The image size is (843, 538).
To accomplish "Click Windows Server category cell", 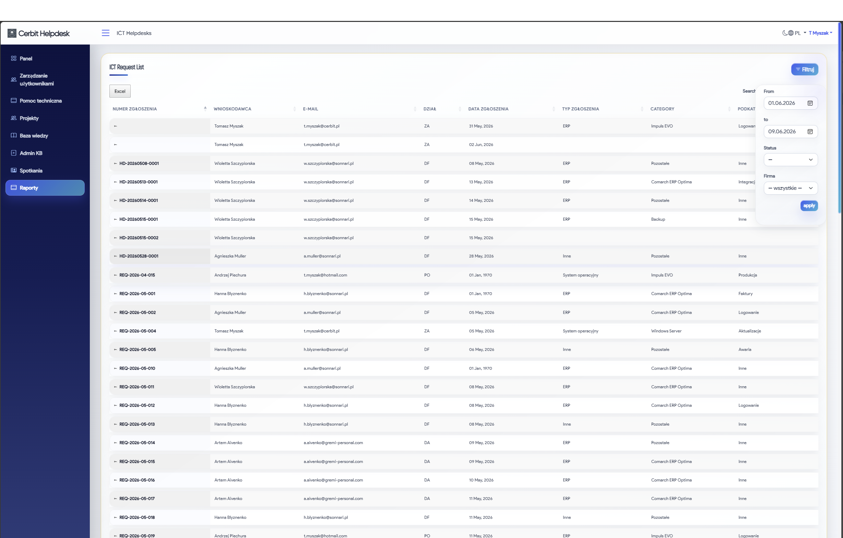I will tap(666, 331).
